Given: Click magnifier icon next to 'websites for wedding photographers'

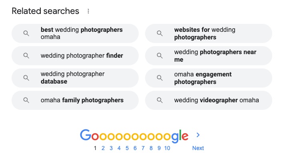Looking at the screenshot, I should [x=159, y=33].
